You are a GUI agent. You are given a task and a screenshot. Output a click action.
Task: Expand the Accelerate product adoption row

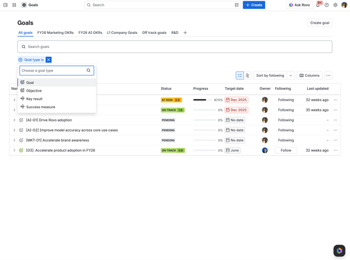14,150
